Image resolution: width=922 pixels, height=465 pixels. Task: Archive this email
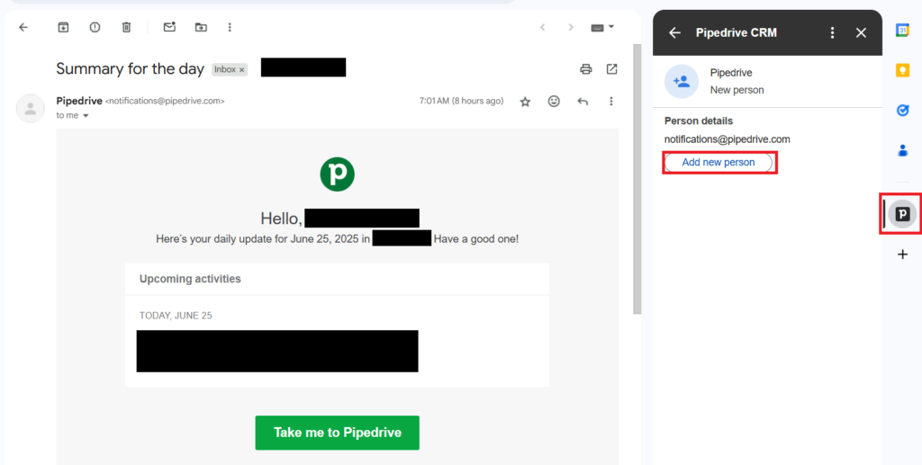pos(63,27)
